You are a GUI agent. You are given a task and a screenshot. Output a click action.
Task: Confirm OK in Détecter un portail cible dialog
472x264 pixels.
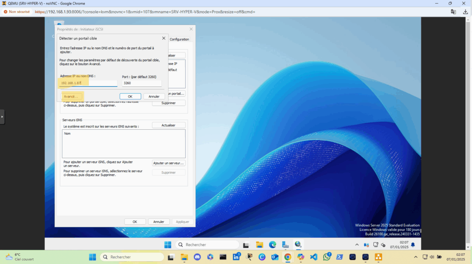pyautogui.click(x=130, y=97)
